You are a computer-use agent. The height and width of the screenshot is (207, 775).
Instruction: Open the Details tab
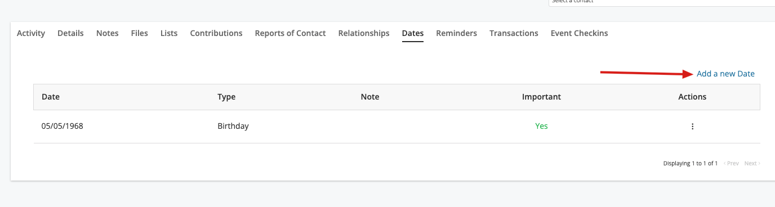(70, 33)
